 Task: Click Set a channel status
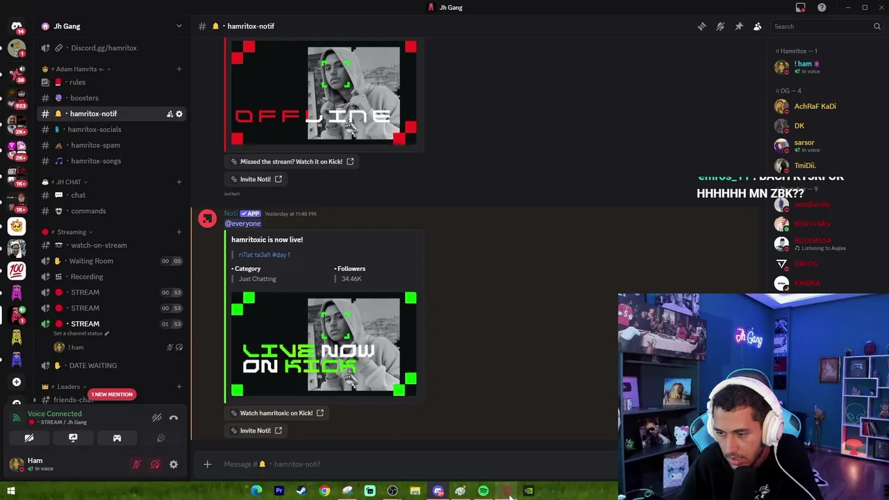80,333
